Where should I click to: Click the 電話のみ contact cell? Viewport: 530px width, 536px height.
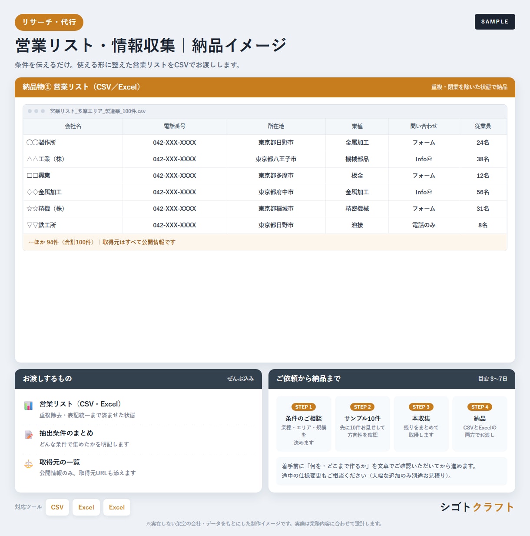pyautogui.click(x=424, y=225)
